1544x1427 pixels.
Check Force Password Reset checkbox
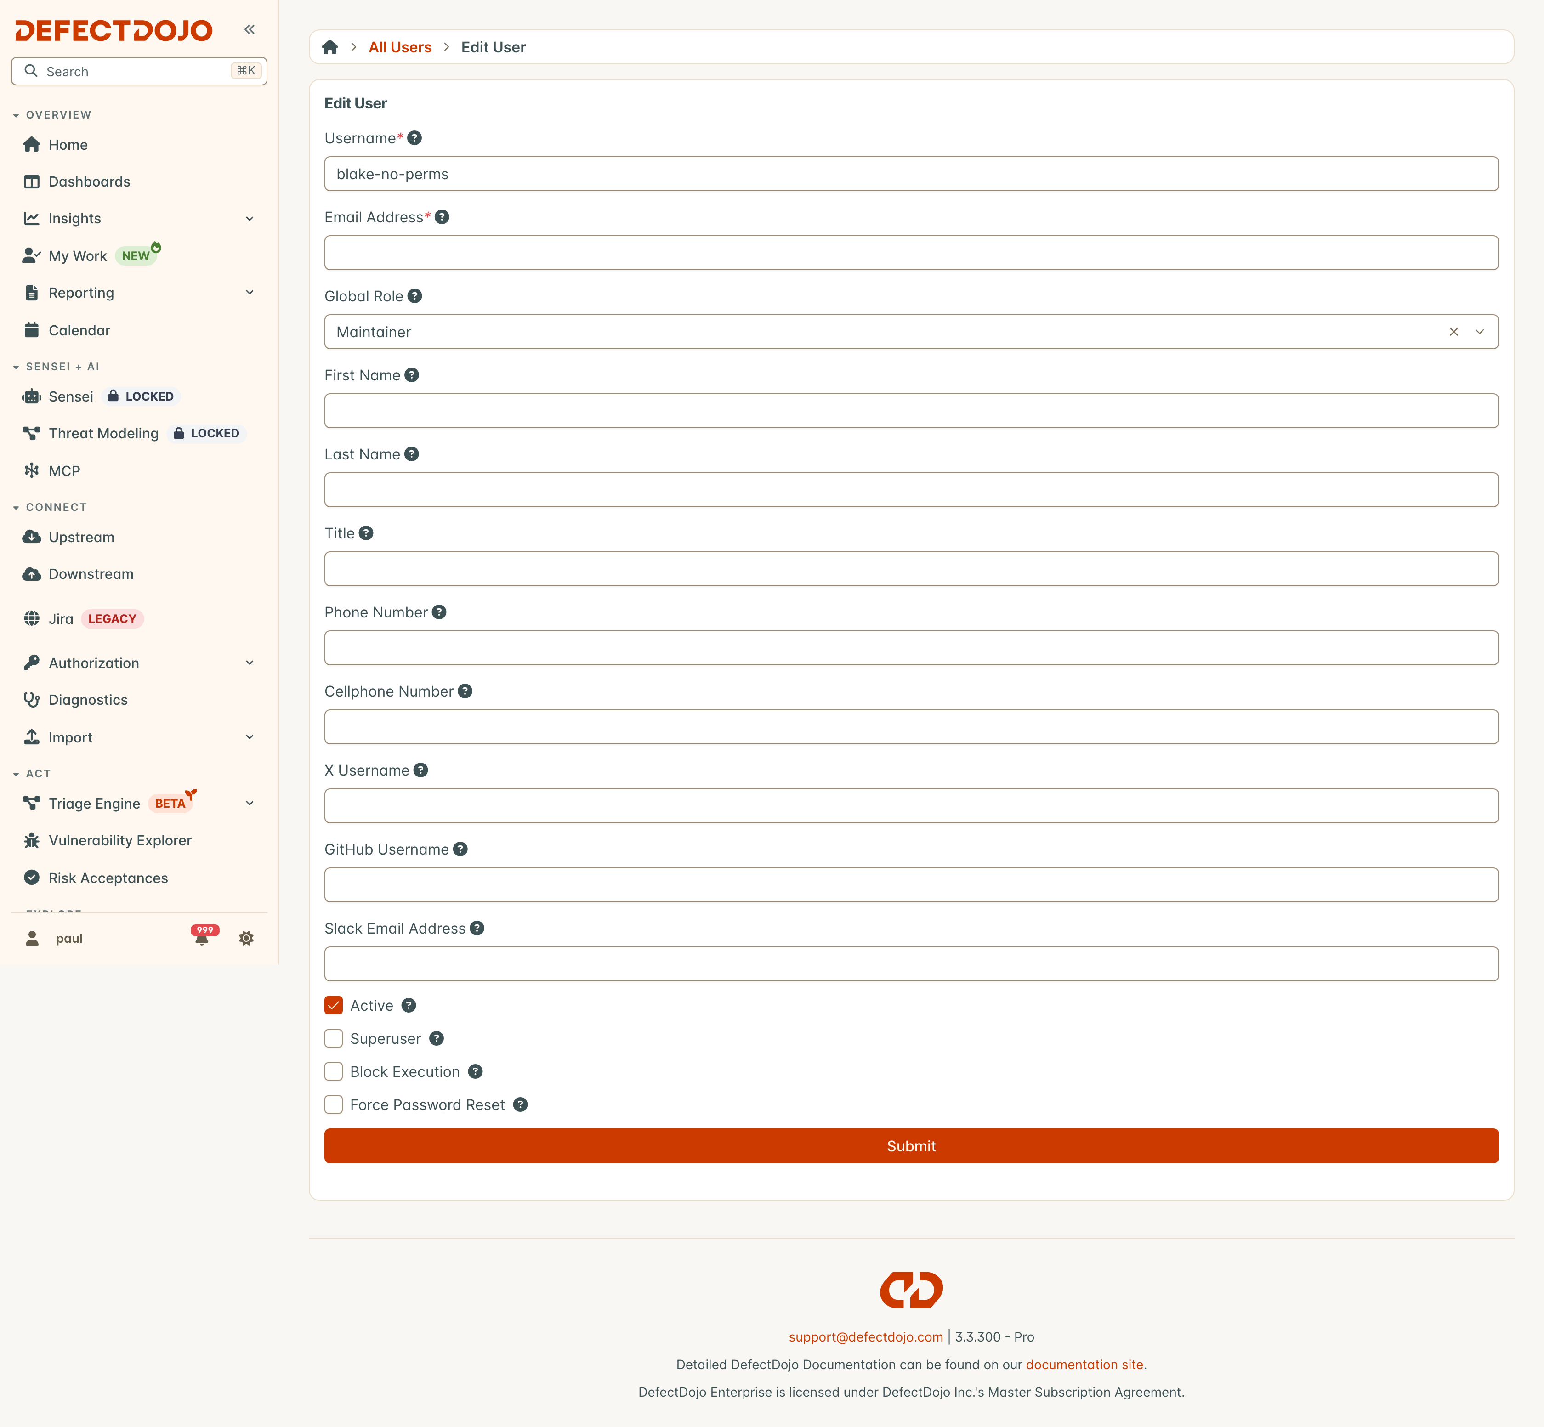tap(334, 1105)
